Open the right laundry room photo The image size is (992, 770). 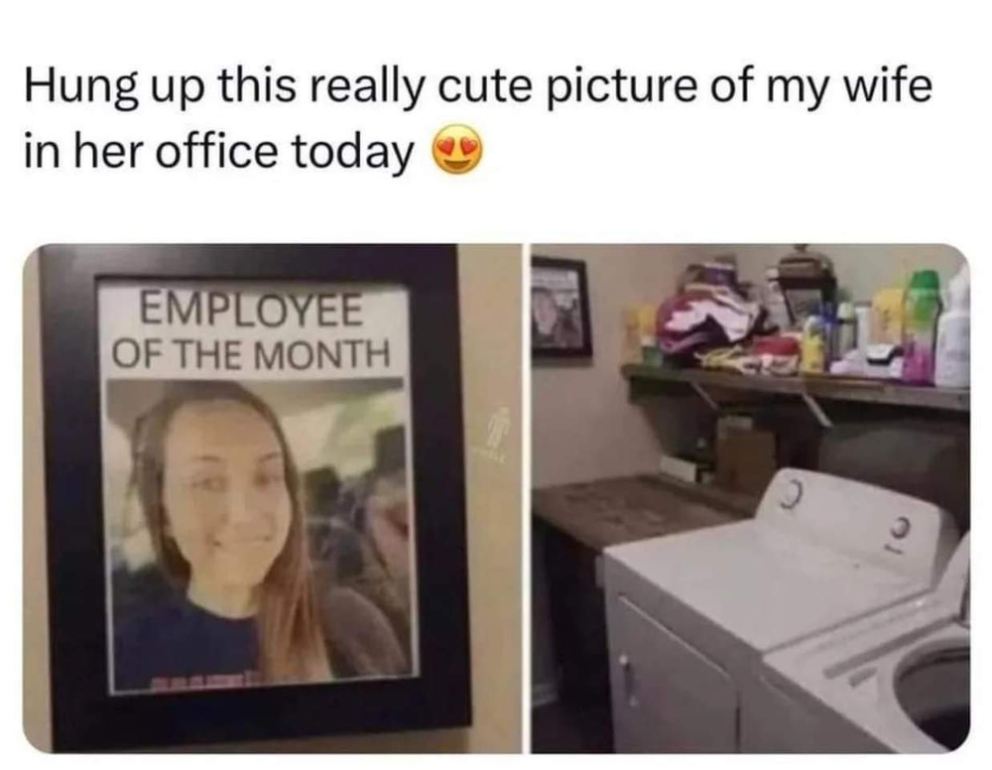click(x=750, y=498)
